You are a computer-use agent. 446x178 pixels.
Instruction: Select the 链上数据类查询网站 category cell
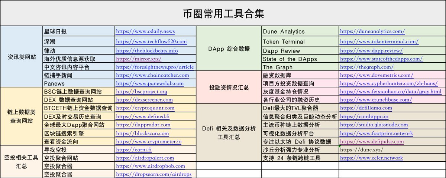coord(22,116)
